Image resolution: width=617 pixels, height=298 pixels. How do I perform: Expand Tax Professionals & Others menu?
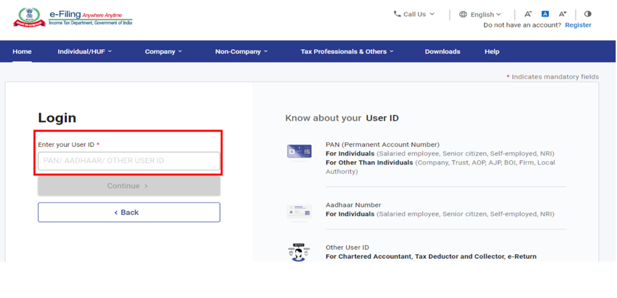pos(347,52)
